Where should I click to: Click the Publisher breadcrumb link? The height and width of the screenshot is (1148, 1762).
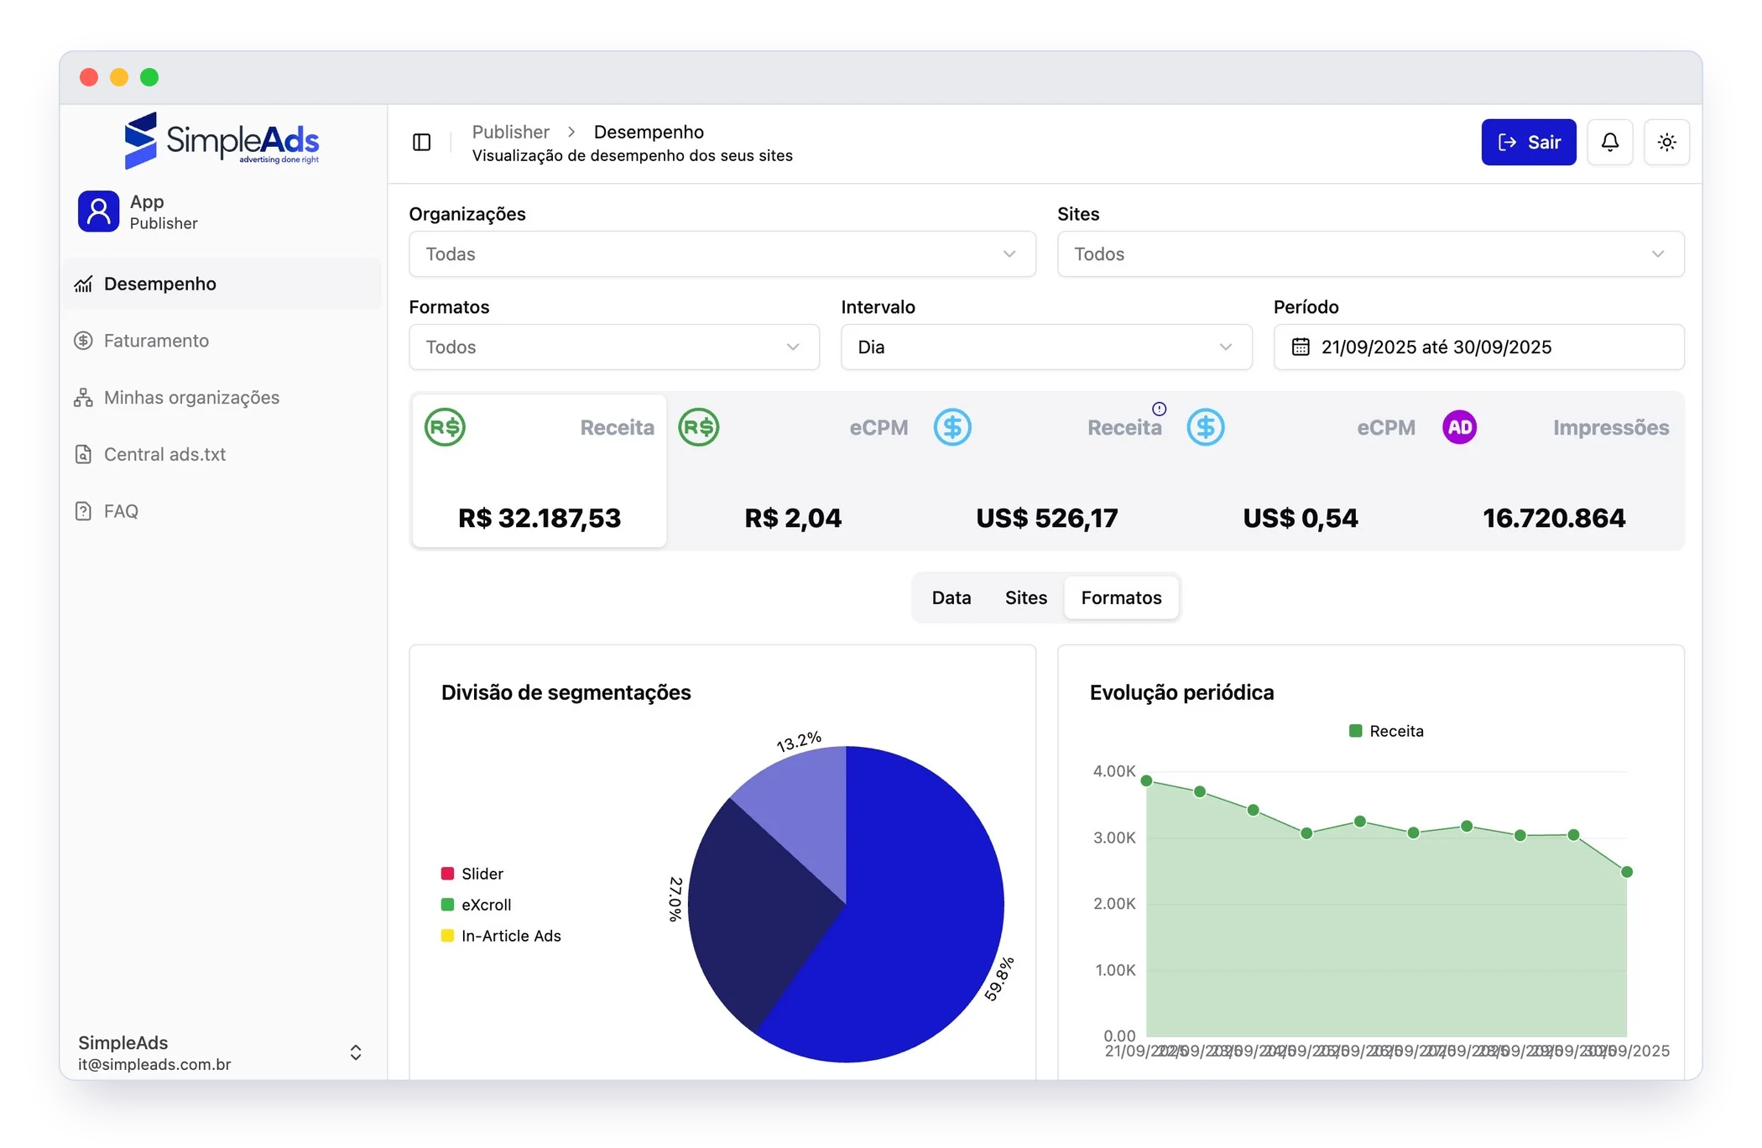(510, 133)
